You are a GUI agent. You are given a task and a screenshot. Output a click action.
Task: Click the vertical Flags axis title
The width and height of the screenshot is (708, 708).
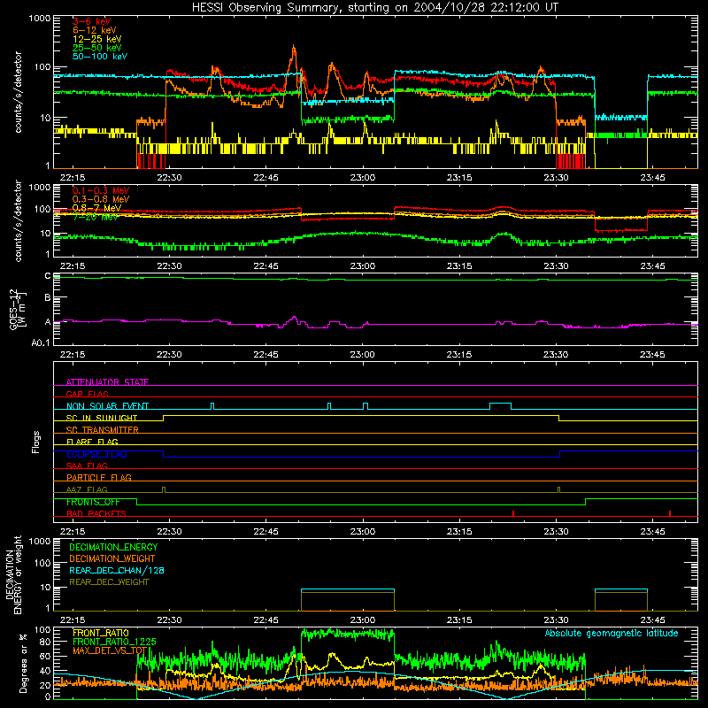pyautogui.click(x=36, y=442)
